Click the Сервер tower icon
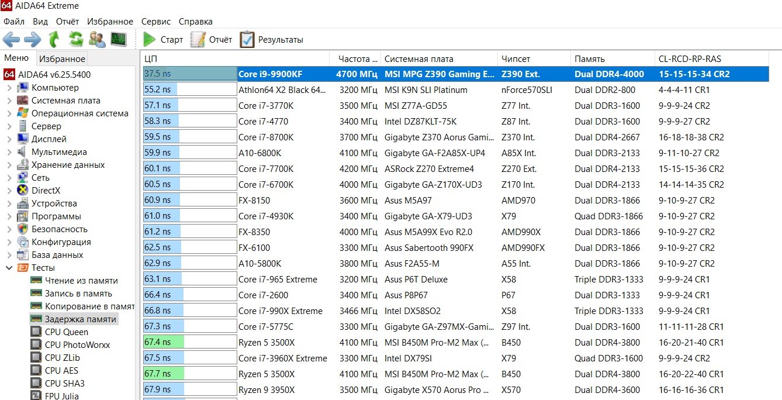Viewport: 782px width, 400px height. pos(23,126)
